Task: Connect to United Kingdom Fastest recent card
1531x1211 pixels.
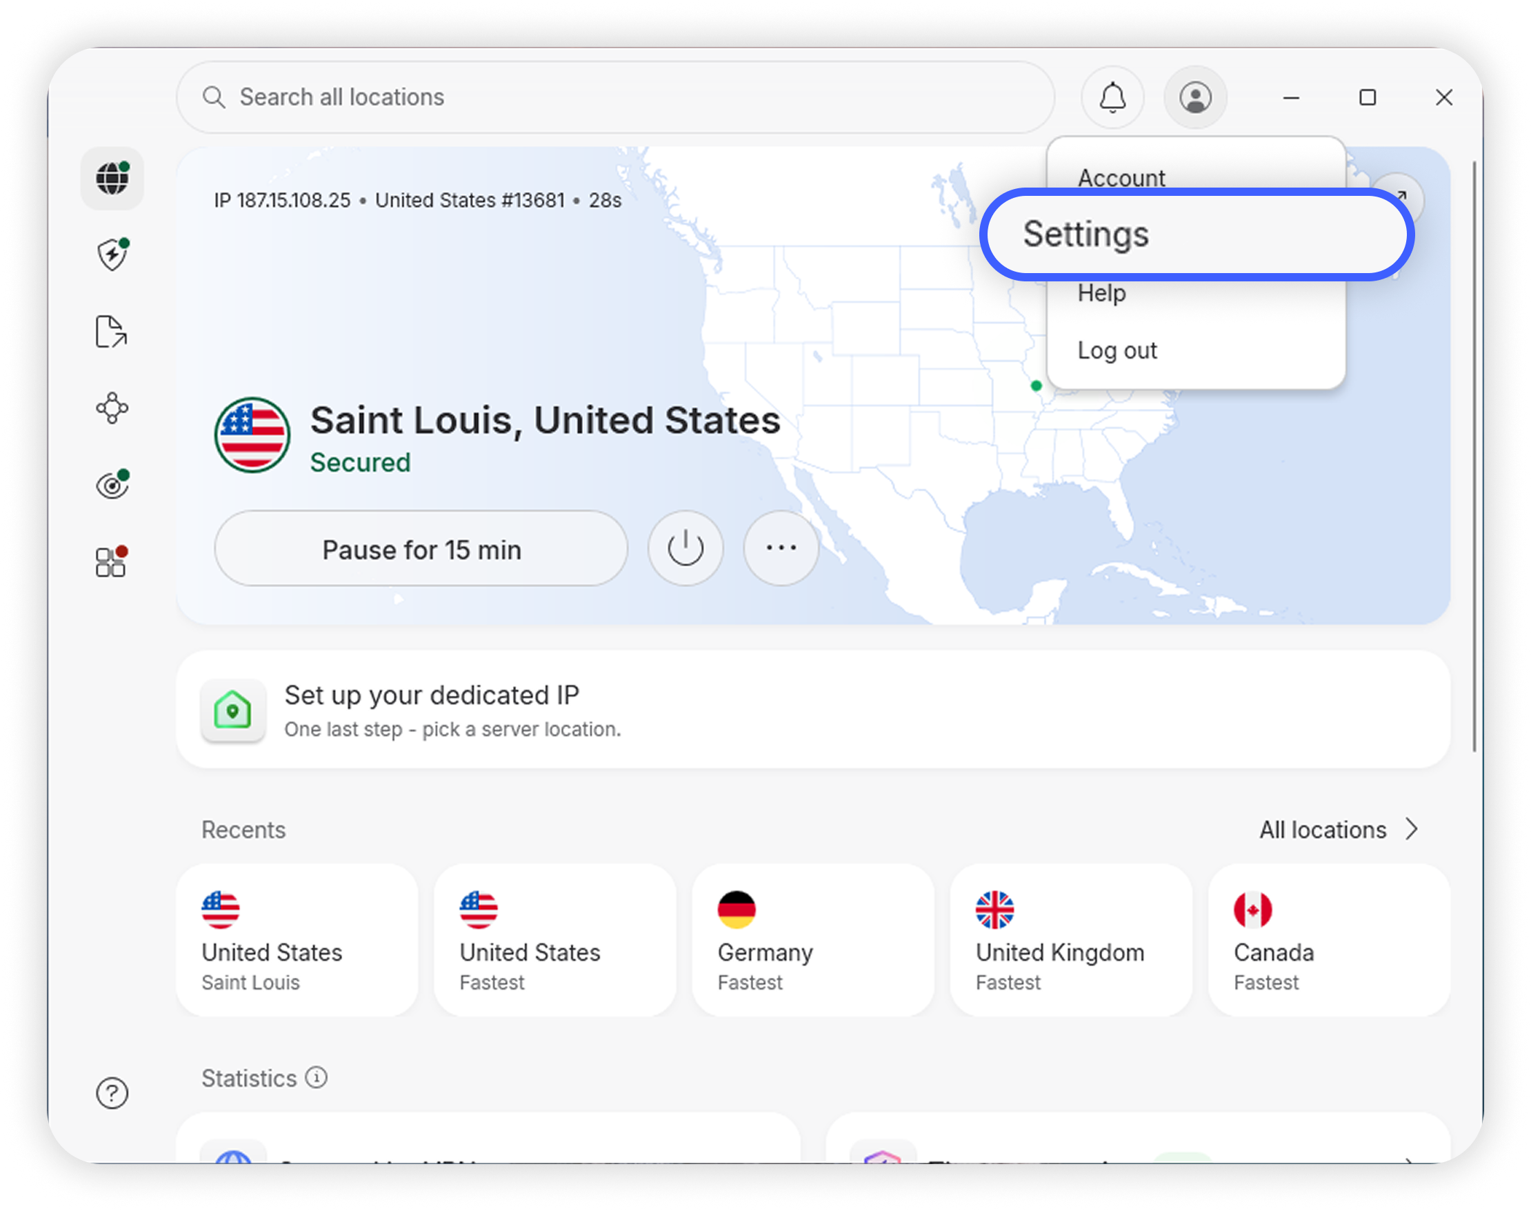Action: [1072, 939]
